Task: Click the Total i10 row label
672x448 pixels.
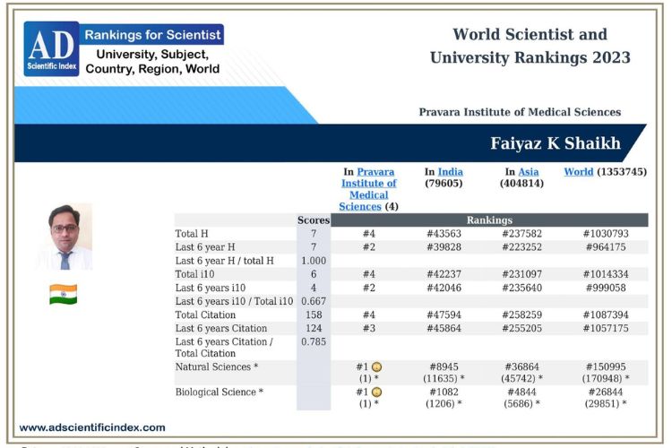Action: (194, 274)
